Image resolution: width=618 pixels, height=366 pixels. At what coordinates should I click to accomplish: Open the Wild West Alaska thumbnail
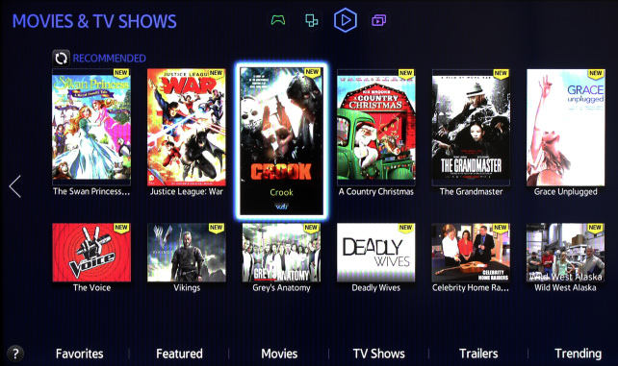(x=566, y=253)
